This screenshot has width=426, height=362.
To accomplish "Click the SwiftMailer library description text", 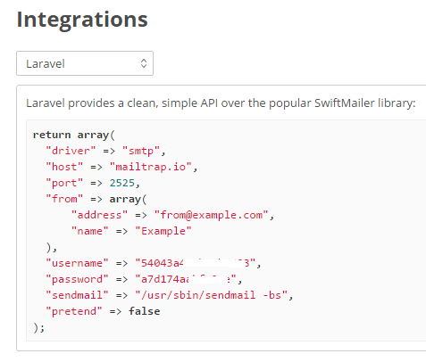I will point(221,103).
